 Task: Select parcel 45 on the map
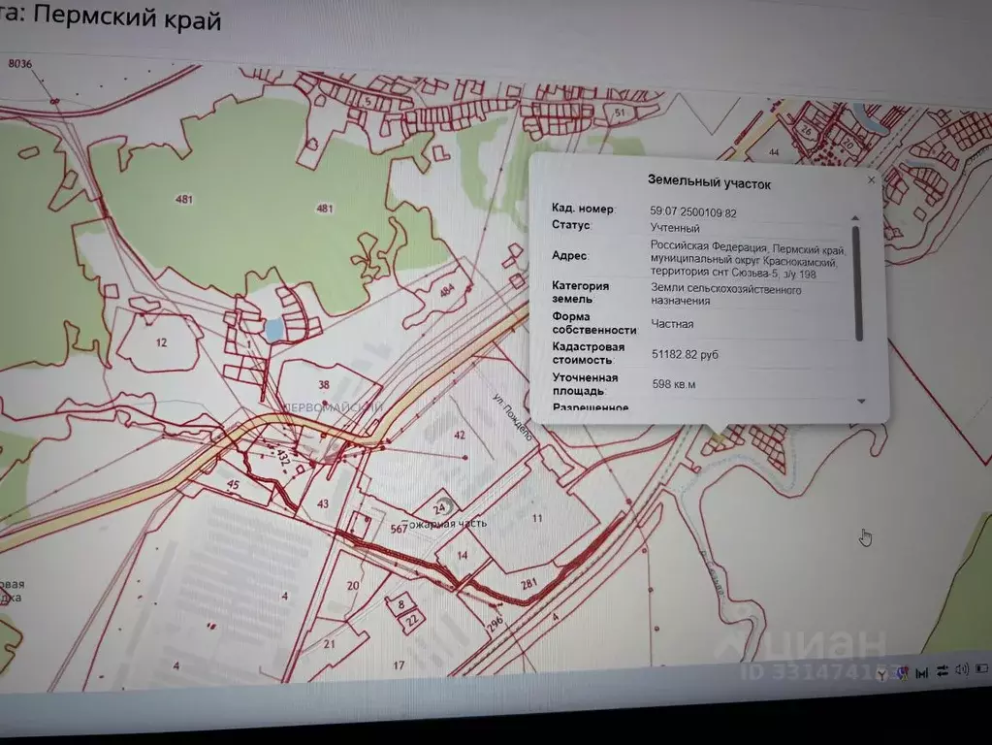pos(233,485)
